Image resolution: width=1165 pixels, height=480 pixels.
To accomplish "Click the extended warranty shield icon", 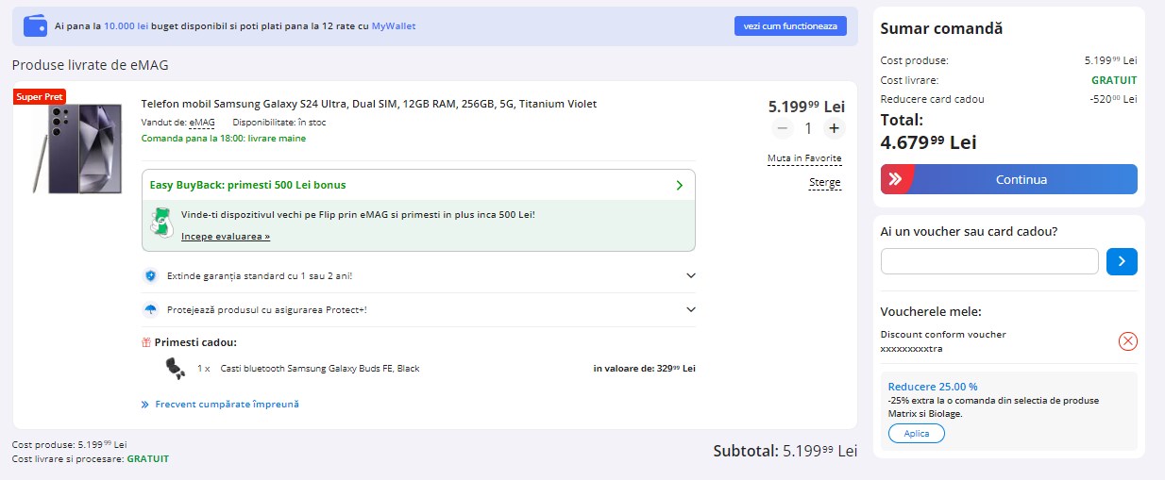I will (x=150, y=276).
